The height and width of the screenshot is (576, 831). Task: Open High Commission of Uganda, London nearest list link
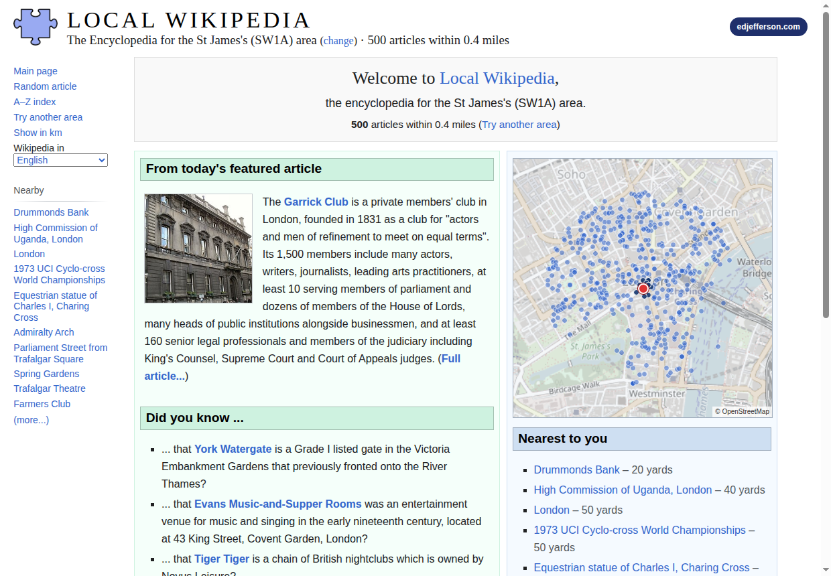coord(623,490)
